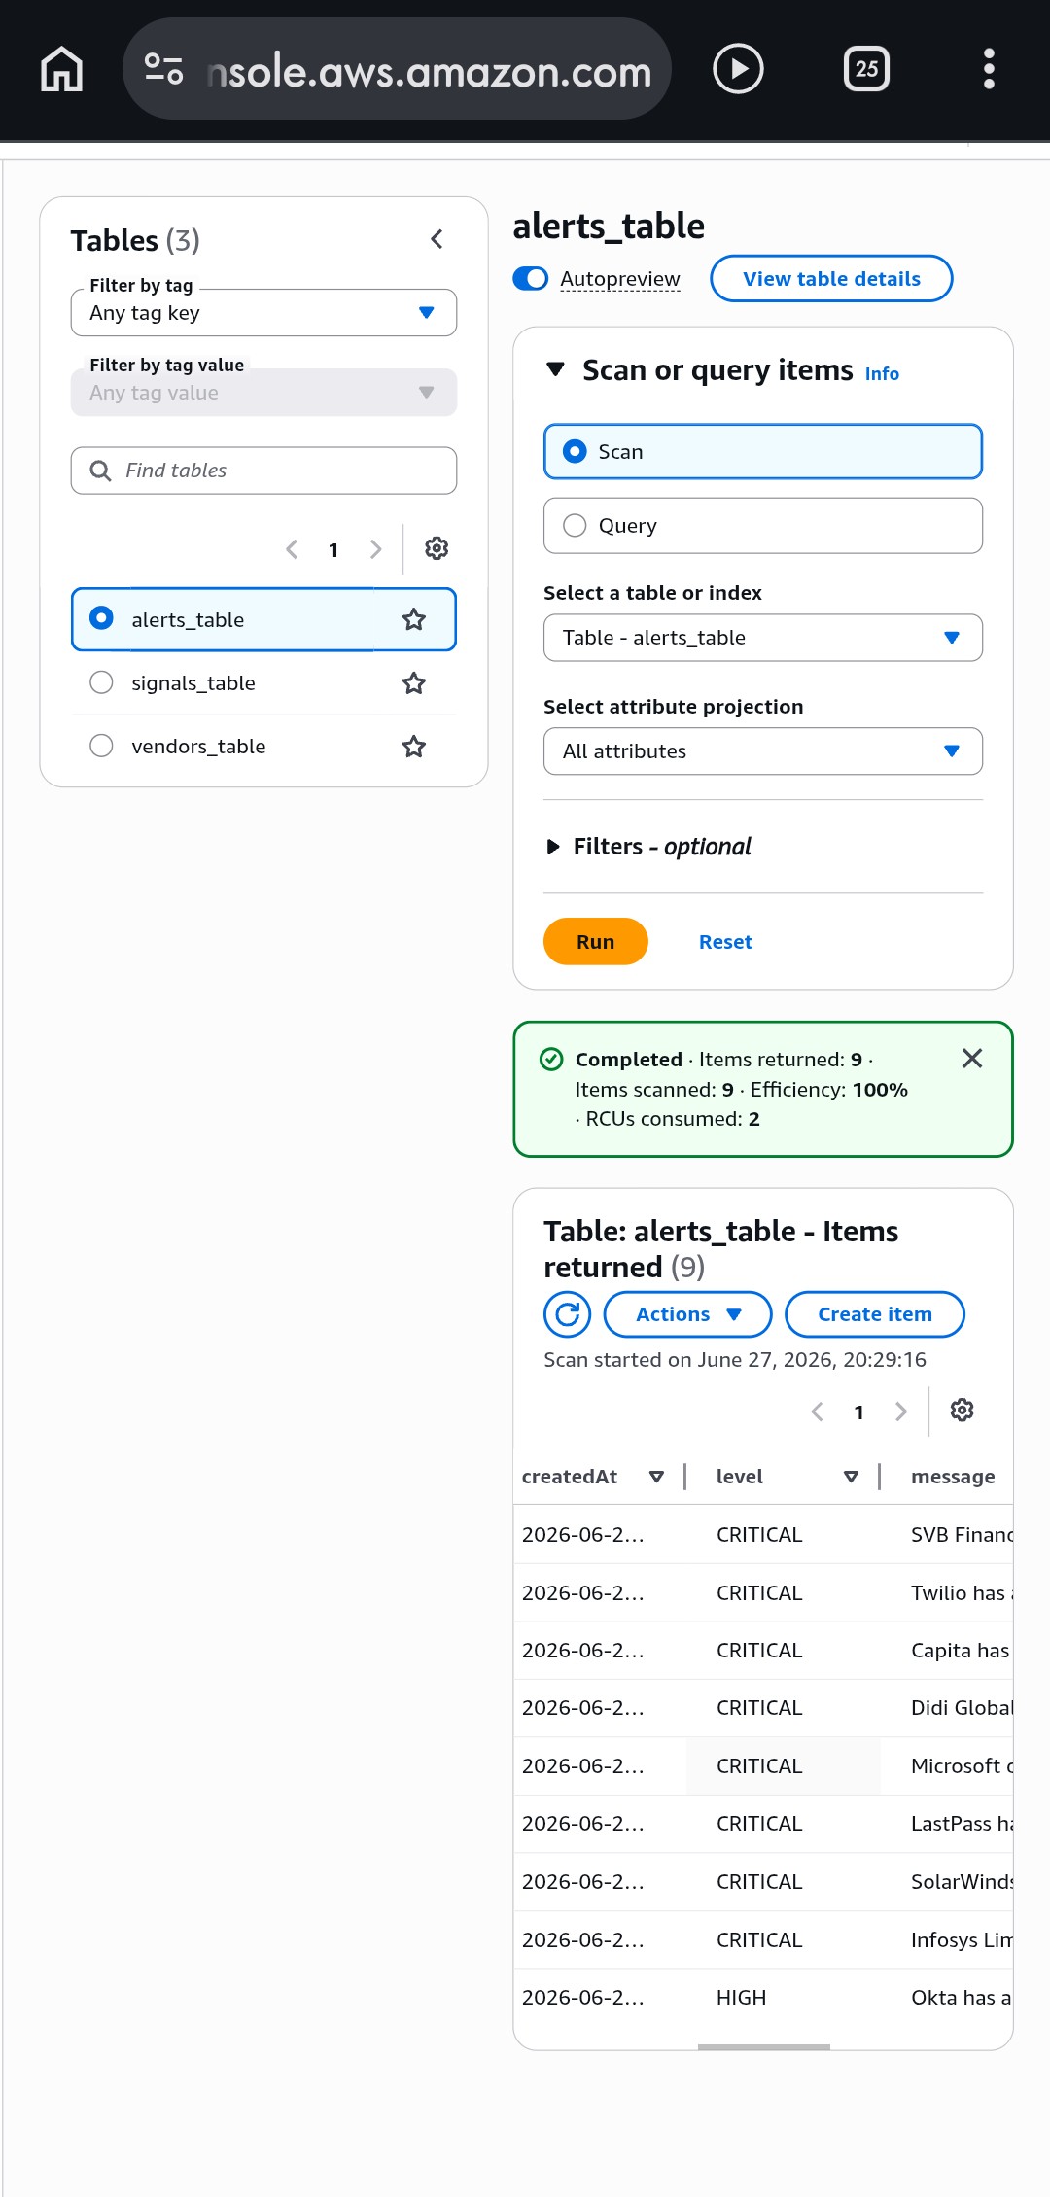Click the 'Infosys Lim' message cell
This screenshot has height=2197, width=1050.
coord(962,1940)
